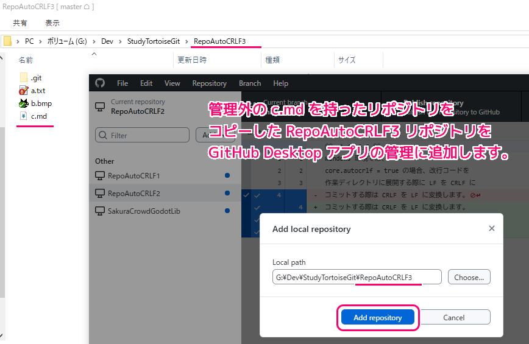
Task: Click the Local path input field
Action: click(357, 277)
